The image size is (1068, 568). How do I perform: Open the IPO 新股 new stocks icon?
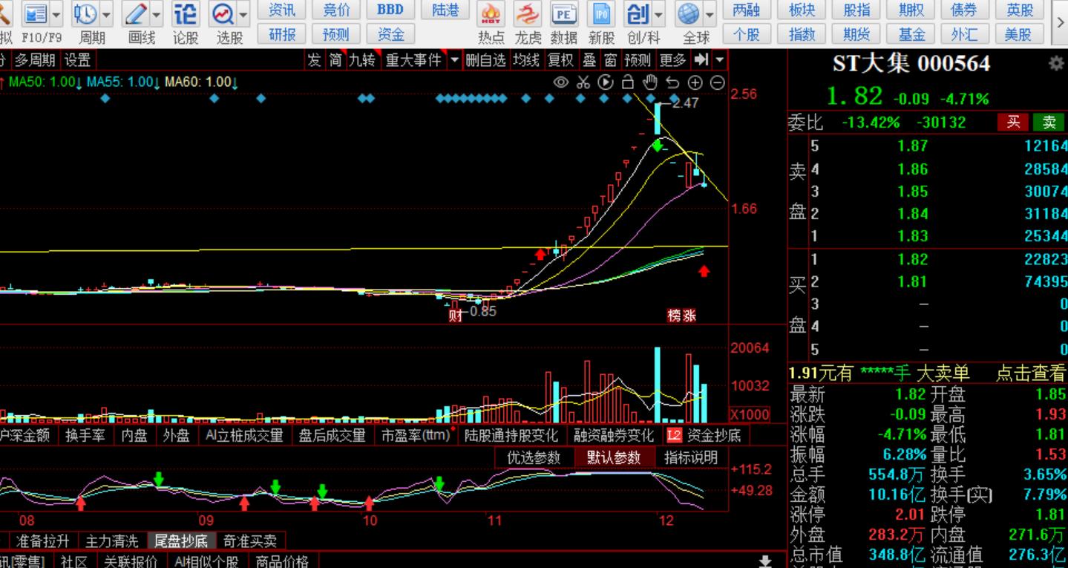coord(601,14)
